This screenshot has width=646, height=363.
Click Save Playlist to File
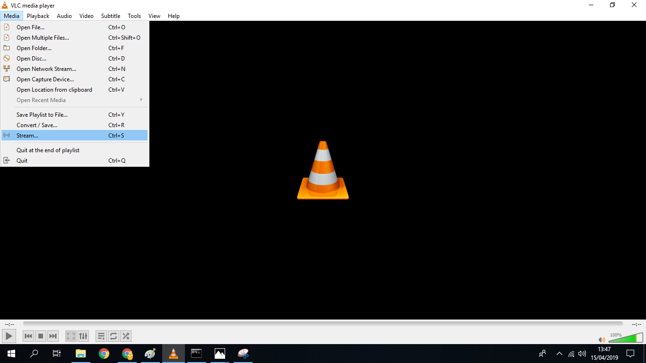42,114
